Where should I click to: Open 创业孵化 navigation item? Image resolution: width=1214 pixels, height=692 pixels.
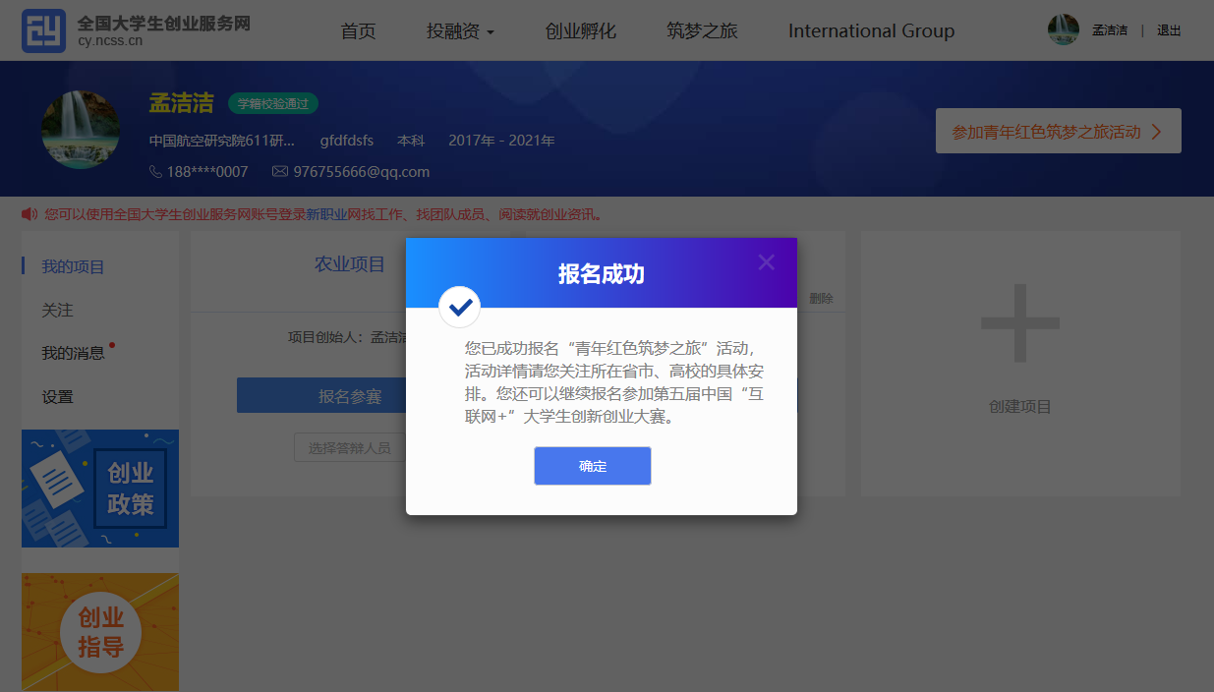580,31
